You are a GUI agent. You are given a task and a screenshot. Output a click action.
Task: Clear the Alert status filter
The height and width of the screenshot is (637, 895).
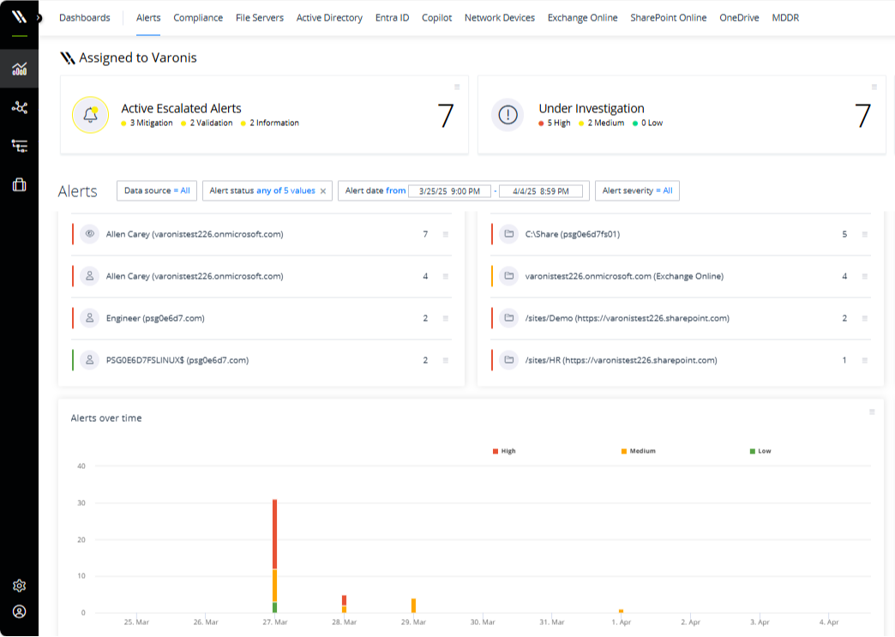323,191
